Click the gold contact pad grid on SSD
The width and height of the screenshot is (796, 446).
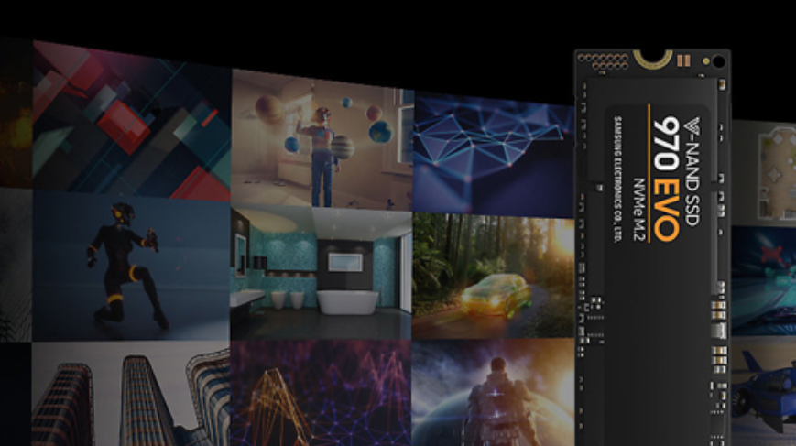tap(602, 61)
